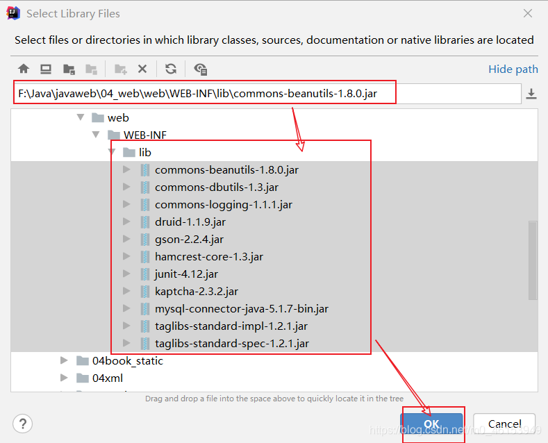Go to the Home directory icon
The width and height of the screenshot is (548, 443).
24,69
